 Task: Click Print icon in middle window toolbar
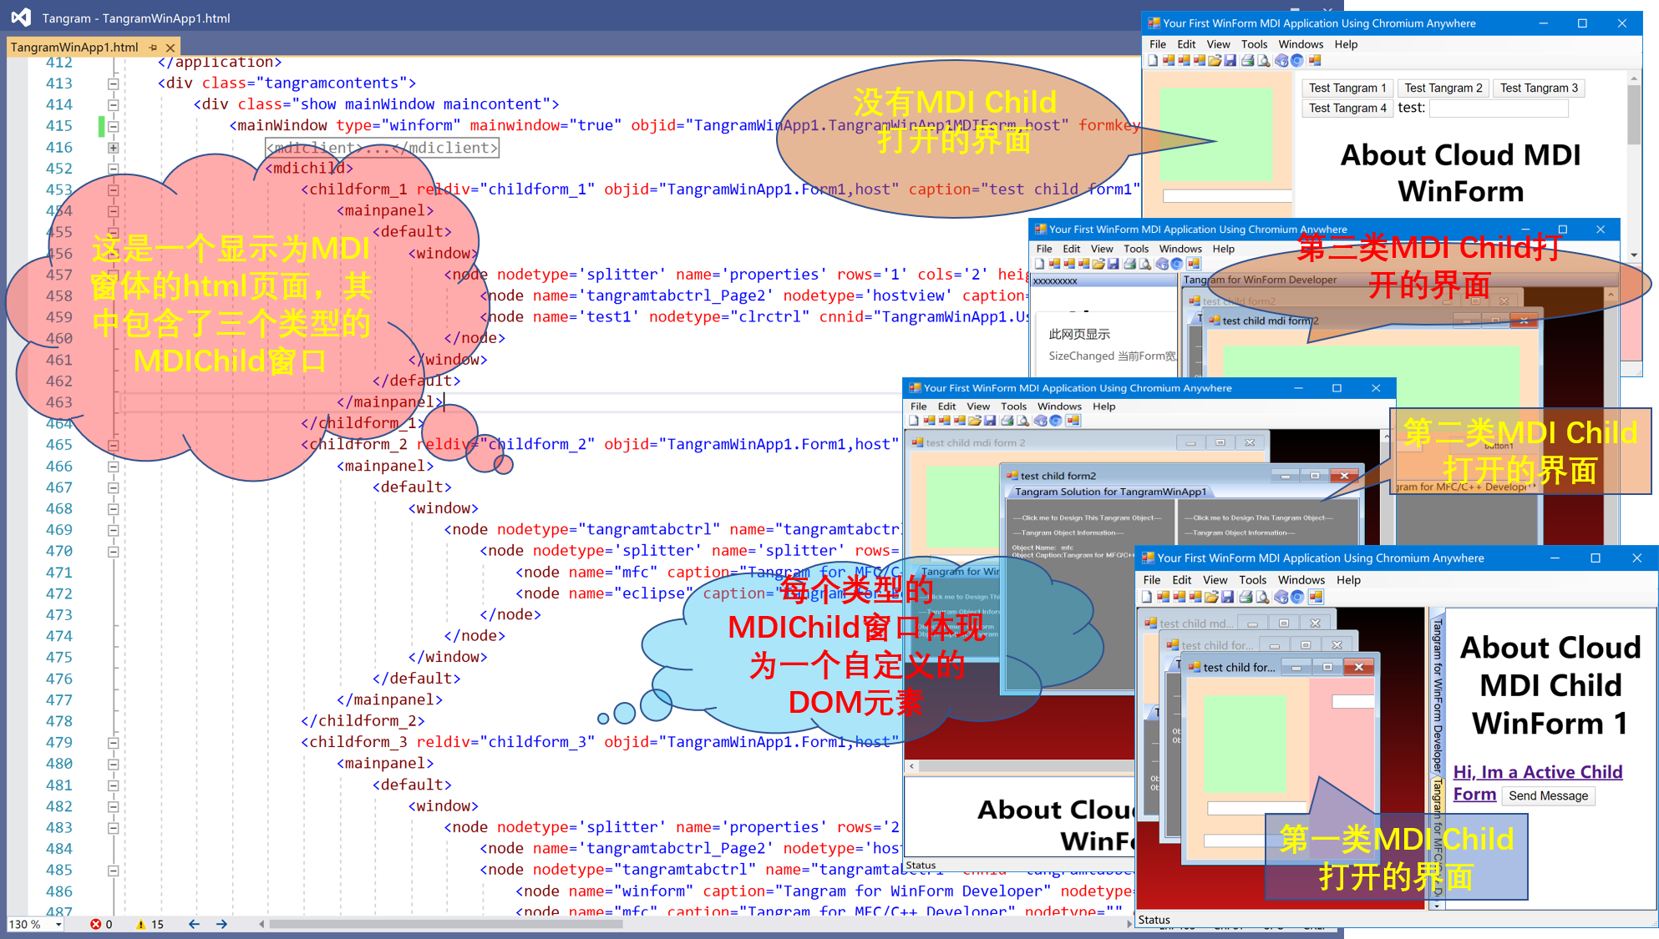click(x=1007, y=421)
